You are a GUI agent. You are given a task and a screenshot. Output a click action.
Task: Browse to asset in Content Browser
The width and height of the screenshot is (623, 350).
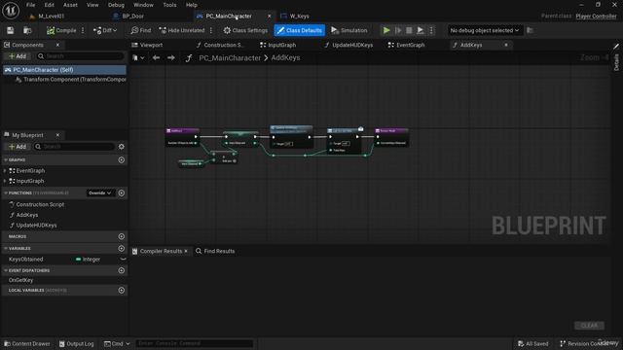coord(27,30)
